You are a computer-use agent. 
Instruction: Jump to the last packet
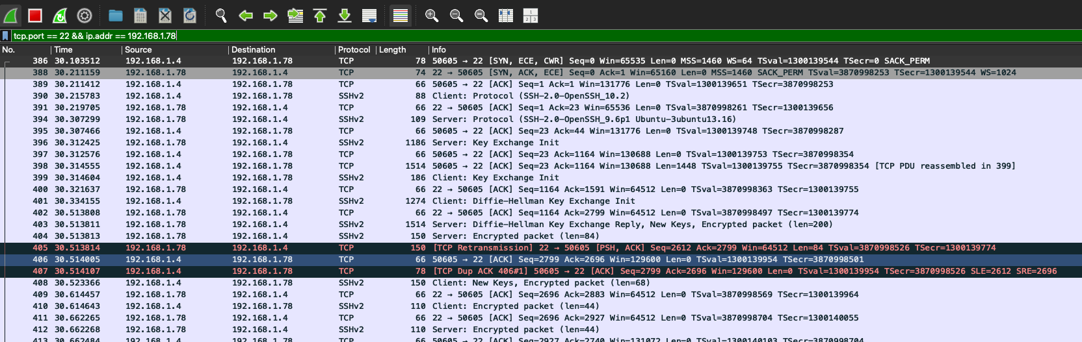tap(345, 16)
